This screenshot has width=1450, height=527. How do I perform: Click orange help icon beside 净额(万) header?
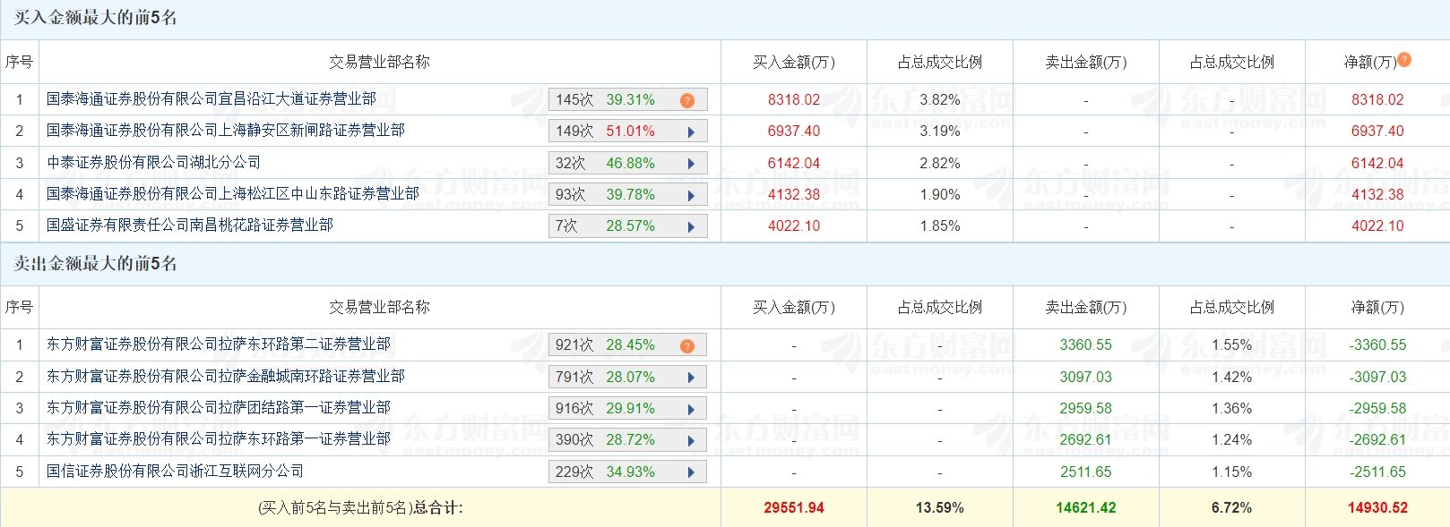(1404, 60)
